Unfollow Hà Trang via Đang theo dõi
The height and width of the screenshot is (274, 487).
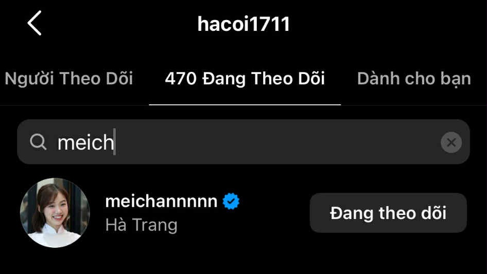[x=388, y=213]
